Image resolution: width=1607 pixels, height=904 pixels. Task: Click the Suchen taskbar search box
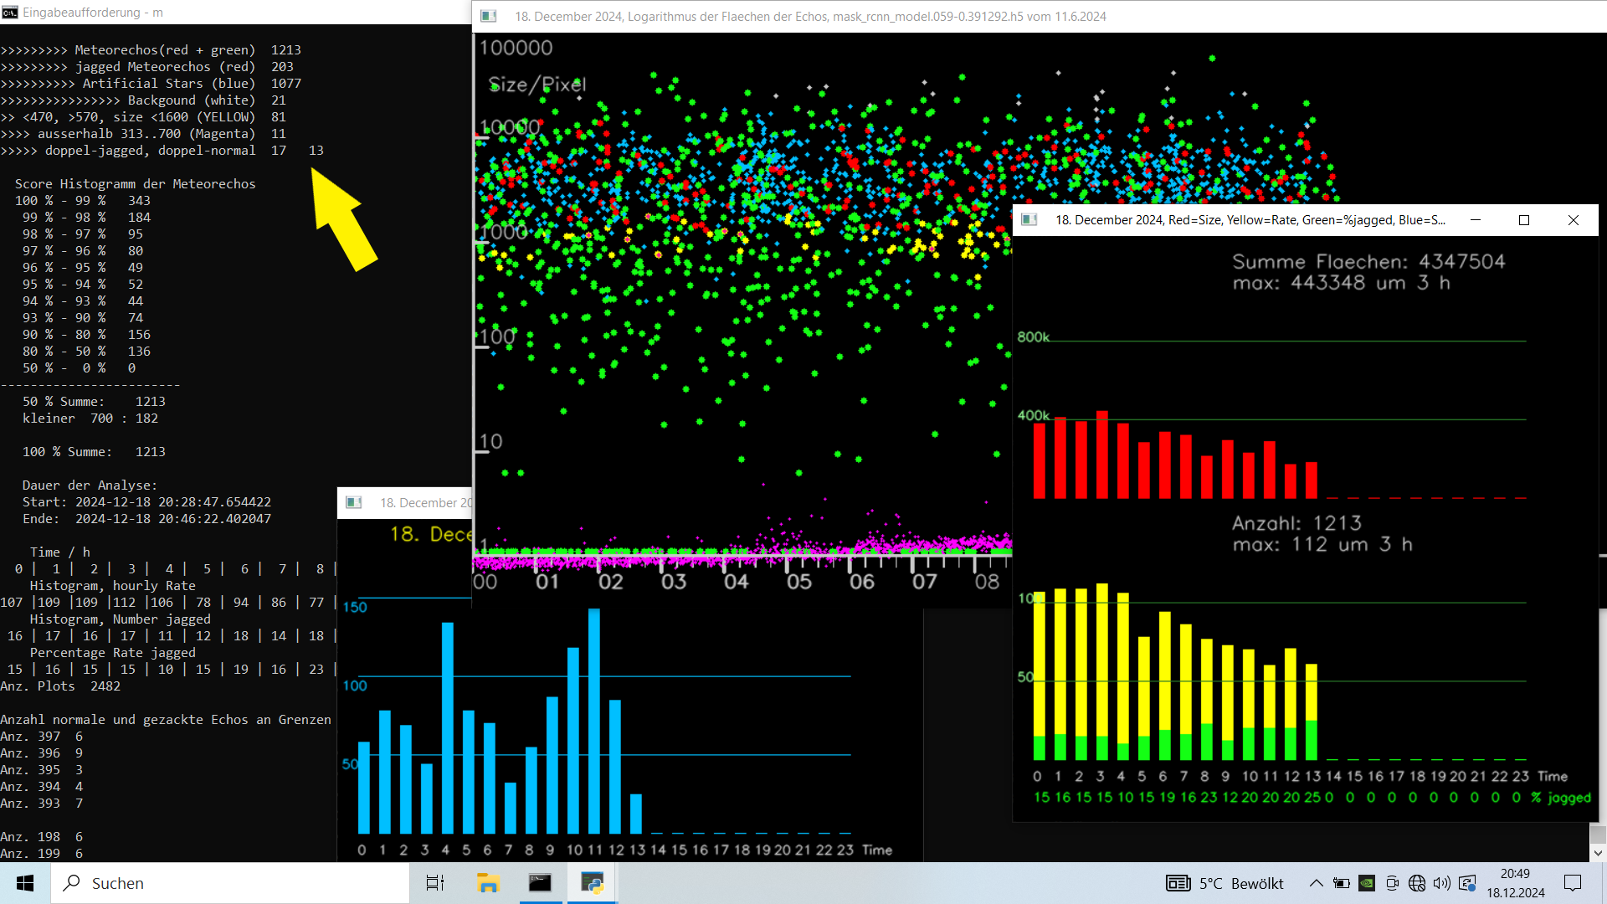click(x=231, y=883)
